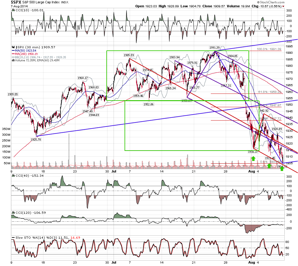Click the area-chart icon beside CCI(40)
This screenshot has height=266, width=298.
pos(13,176)
